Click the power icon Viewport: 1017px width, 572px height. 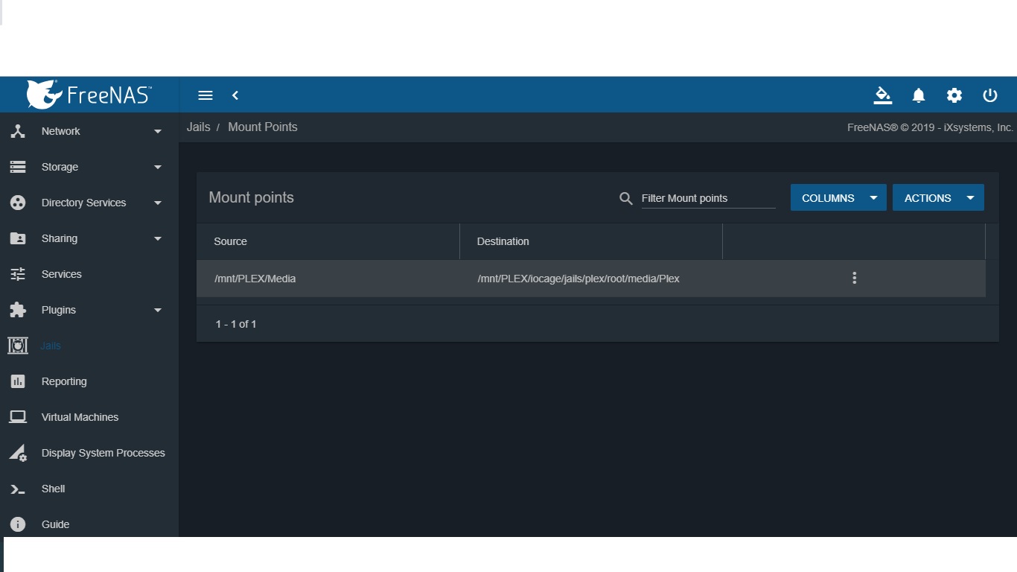[990, 95]
